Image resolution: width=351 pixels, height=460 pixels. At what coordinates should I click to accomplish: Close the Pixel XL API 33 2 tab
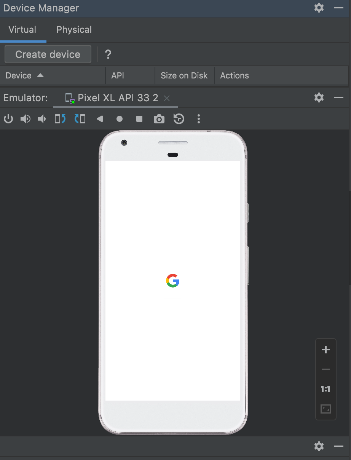tap(166, 98)
